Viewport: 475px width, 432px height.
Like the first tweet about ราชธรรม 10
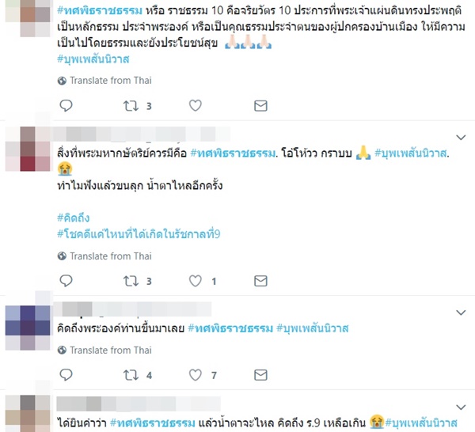[196, 106]
